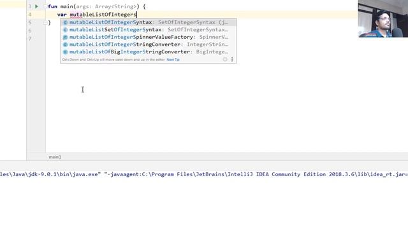Viewport: 408px width, 229px height.
Task: Click lightbulb icon in completion popup footer
Action: 225,59
